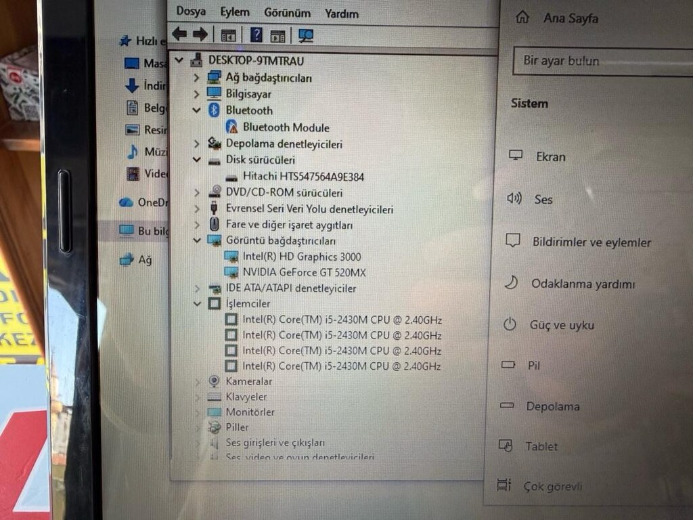Open the Dosya menu
693x520 pixels.
pos(191,12)
